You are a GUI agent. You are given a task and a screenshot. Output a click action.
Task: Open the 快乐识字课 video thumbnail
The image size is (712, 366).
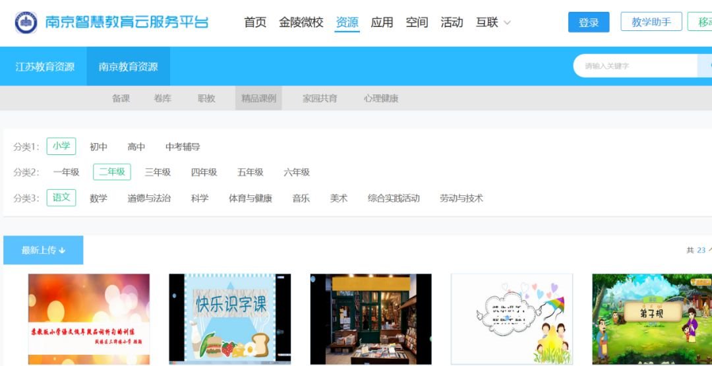(x=229, y=319)
